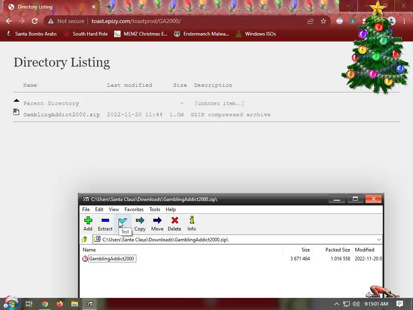Select the Copy tool in 7-Zip
This screenshot has height=310, width=413.
(140, 224)
